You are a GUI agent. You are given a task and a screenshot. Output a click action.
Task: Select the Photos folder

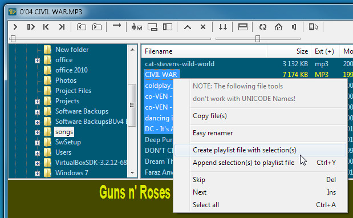(66, 80)
